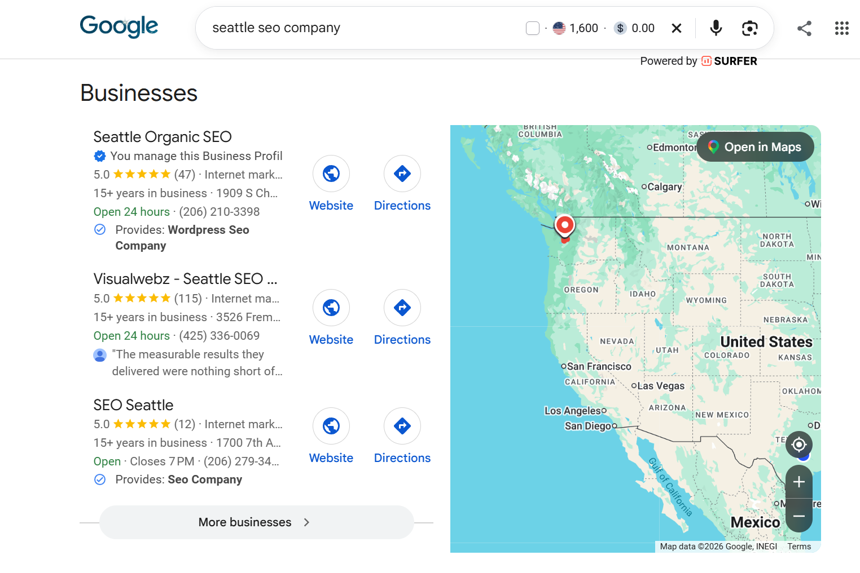Click the Businesses heading
The height and width of the screenshot is (573, 860).
(139, 93)
